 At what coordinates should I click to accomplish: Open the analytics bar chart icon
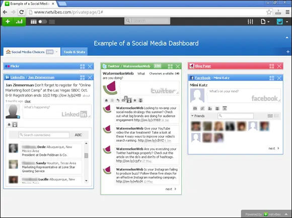tap(19, 22)
